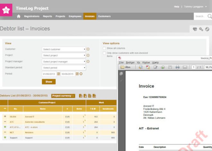
Task: Collapse all rows via header minus
Action: 5,109
